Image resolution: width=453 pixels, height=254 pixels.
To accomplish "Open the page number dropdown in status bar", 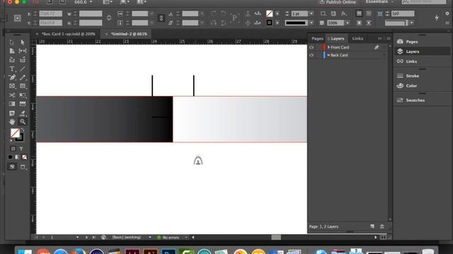I will 77,237.
